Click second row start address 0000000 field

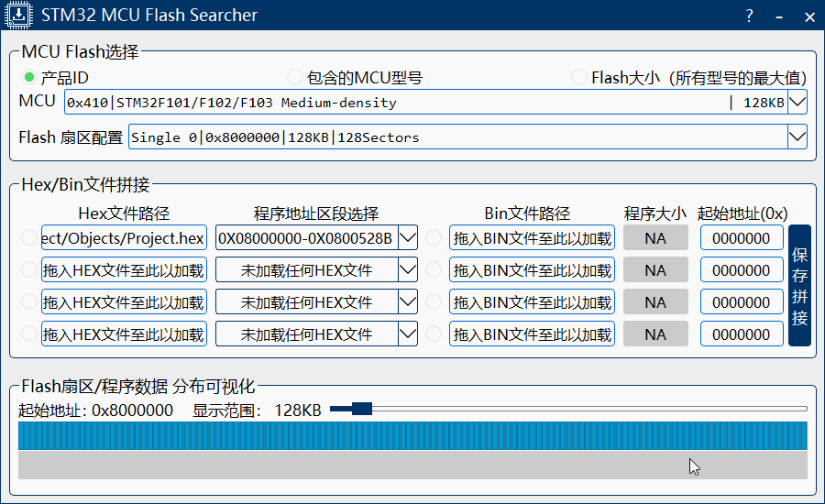742,270
